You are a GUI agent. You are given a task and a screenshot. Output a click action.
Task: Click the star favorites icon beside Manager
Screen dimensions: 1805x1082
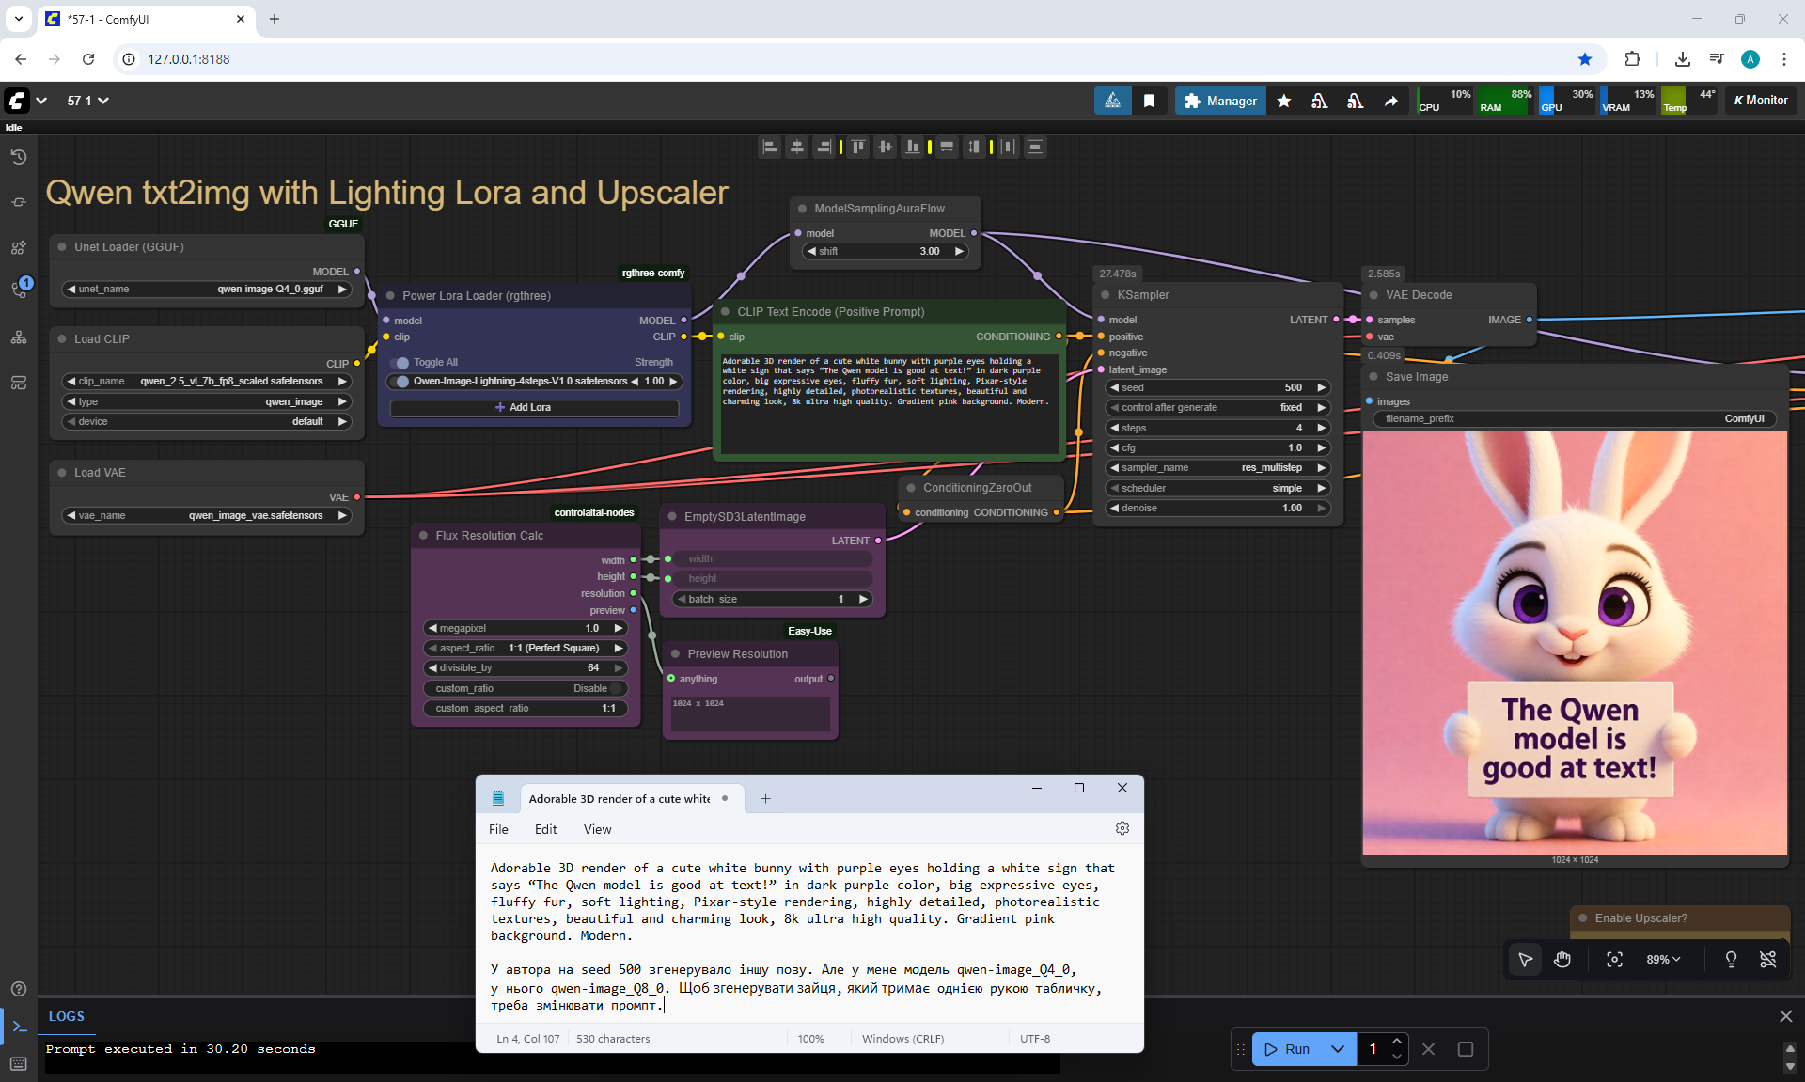[x=1283, y=101]
